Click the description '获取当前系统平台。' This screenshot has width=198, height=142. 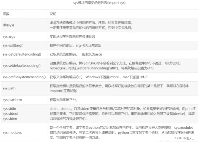[x=64, y=100]
